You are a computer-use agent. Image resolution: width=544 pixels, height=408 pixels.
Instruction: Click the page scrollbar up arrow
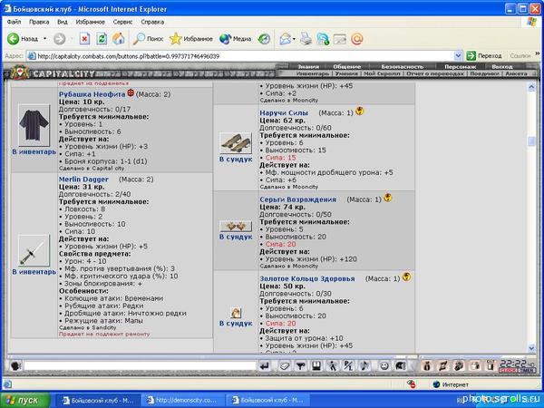tap(531, 87)
